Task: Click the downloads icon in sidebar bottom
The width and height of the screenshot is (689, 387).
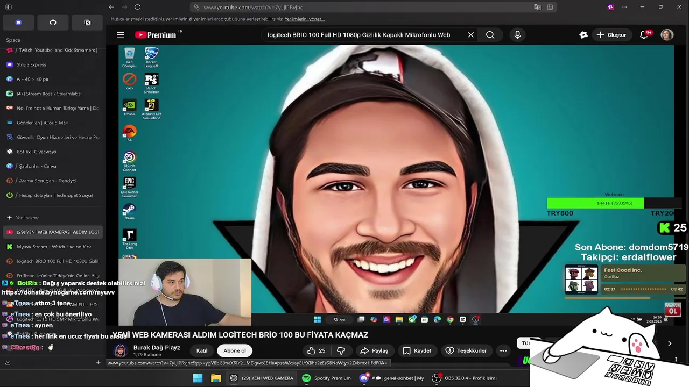Action: pos(8,362)
